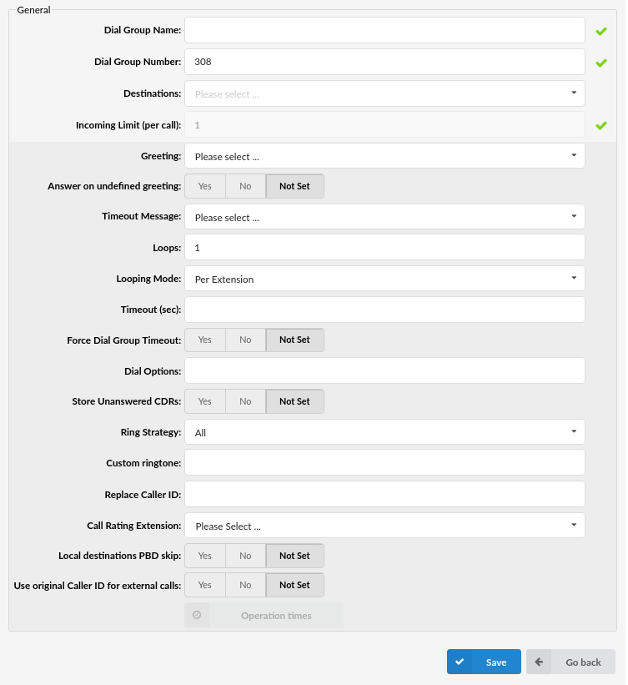628x685 pixels.
Task: Click the green checkmark beside Incoming Limit
Action: pyautogui.click(x=601, y=126)
